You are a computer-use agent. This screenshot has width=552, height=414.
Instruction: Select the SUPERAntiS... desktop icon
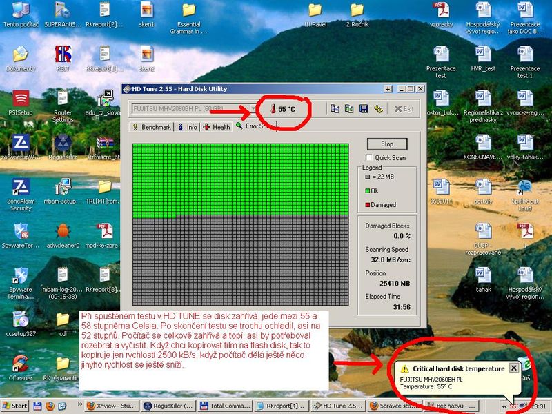63,14
